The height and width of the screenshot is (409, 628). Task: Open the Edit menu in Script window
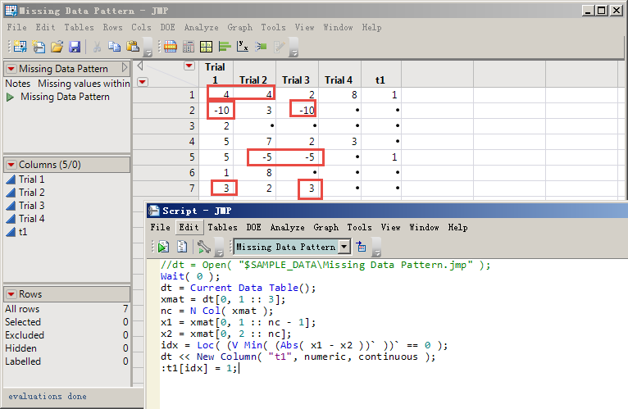(189, 227)
